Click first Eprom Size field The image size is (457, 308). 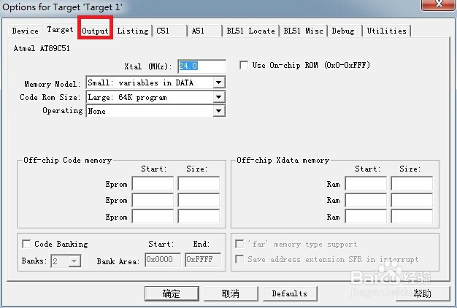coord(199,184)
